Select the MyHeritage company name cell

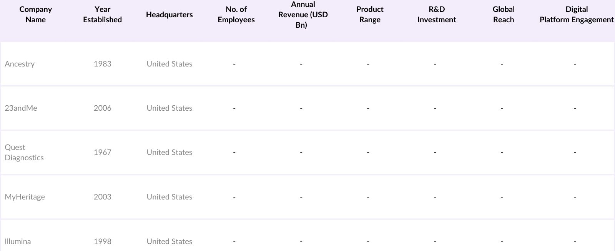25,197
